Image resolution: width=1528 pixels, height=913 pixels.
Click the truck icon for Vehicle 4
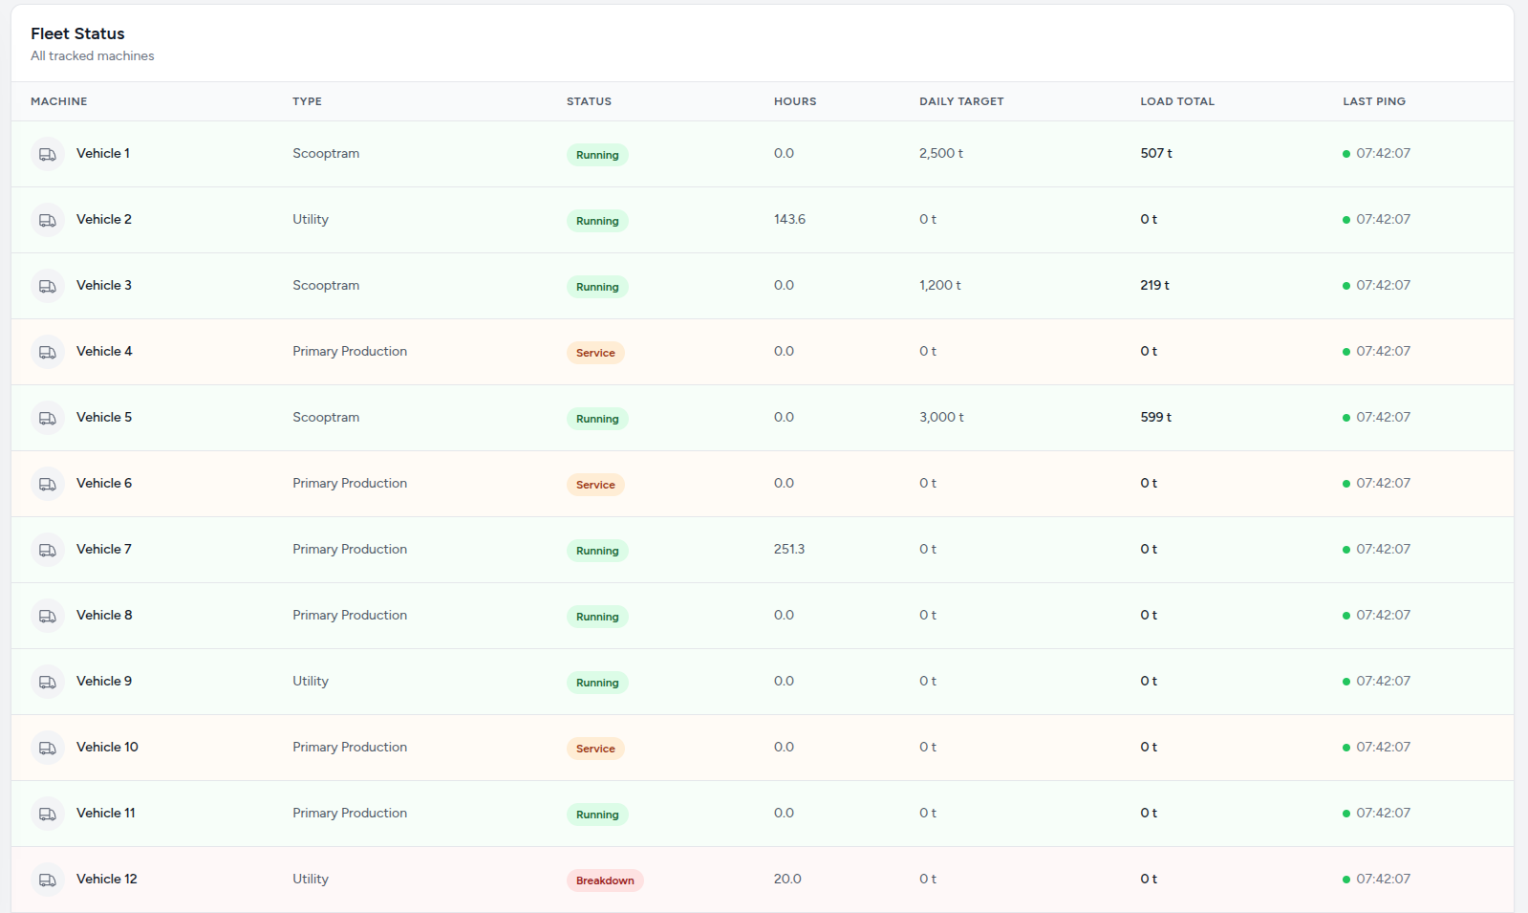(x=48, y=352)
